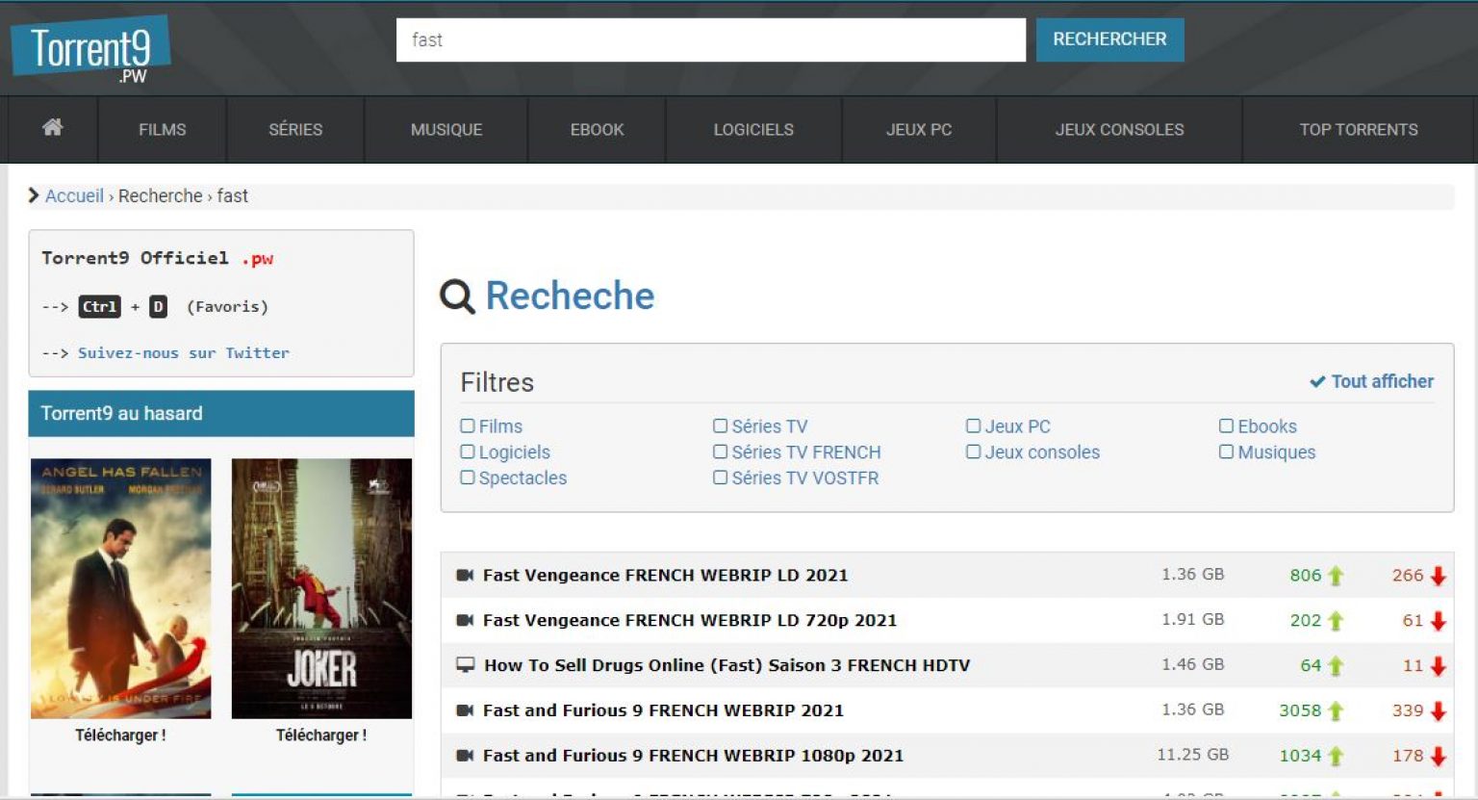Click the monitor icon for How To Sell Drugs Online
1478x800 pixels.
pos(466,665)
